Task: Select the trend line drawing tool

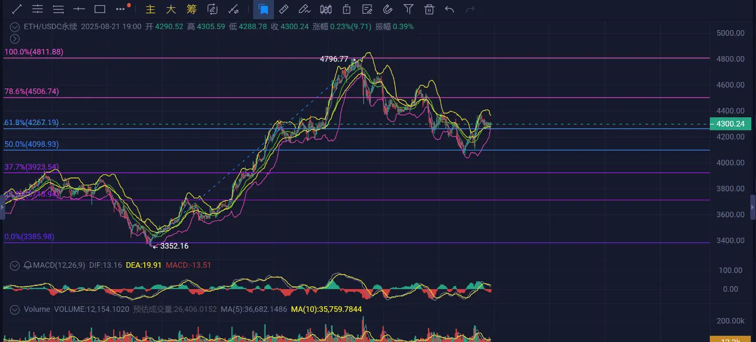Action: coord(17,9)
